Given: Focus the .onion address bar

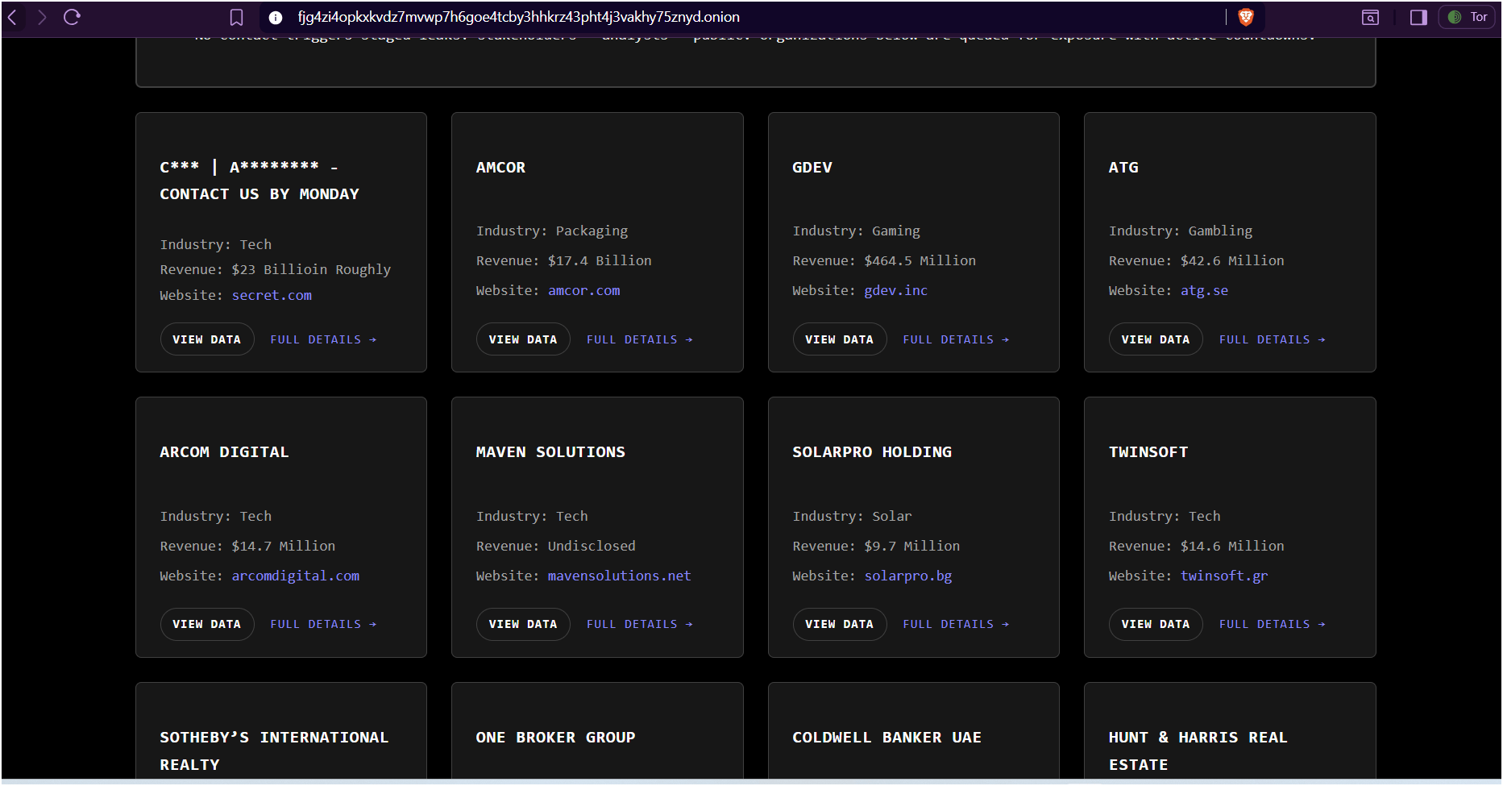Looking at the screenshot, I should (725, 17).
